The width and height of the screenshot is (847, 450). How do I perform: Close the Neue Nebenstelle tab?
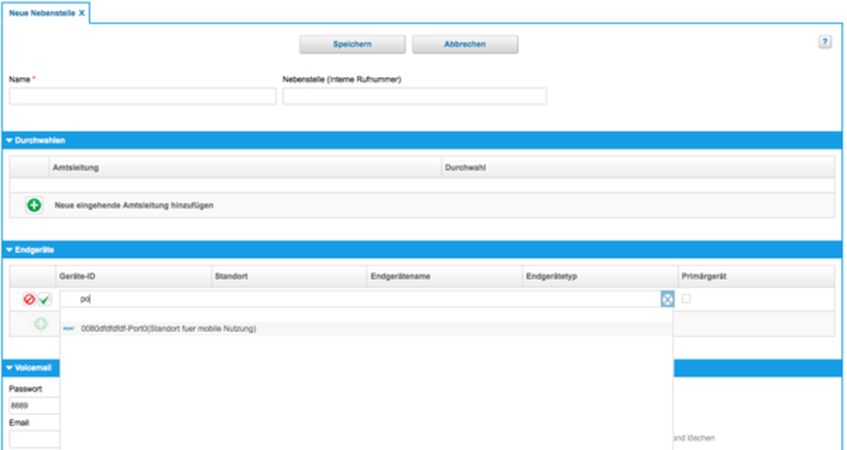tap(82, 13)
